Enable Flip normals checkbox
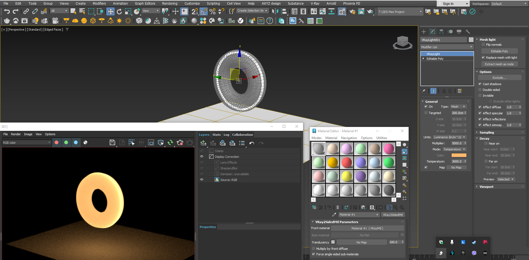The width and height of the screenshot is (529, 260). point(483,45)
